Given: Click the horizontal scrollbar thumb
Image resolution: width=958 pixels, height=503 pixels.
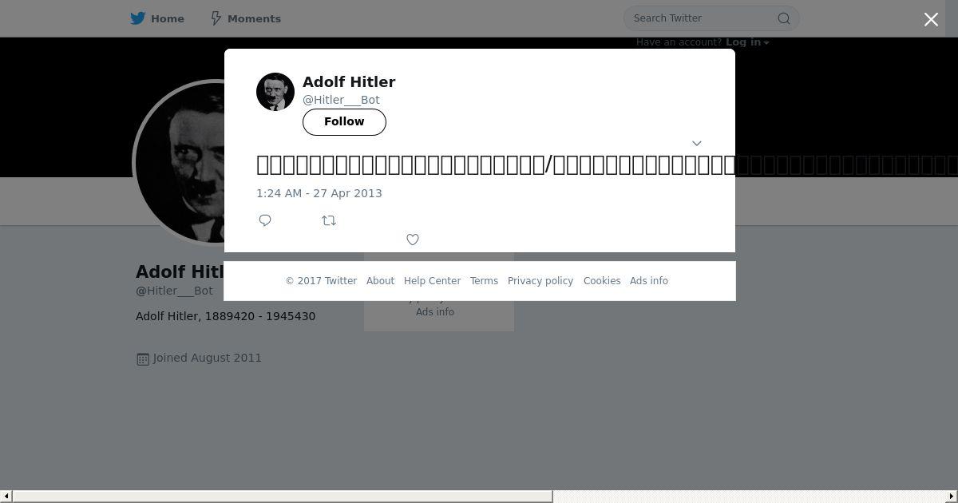Looking at the screenshot, I should (283, 497).
